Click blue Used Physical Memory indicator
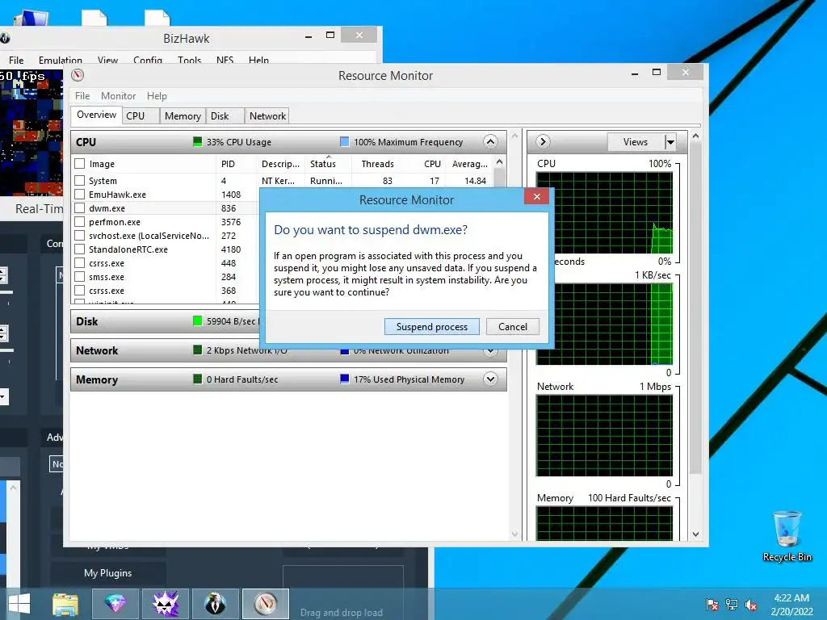 (x=344, y=379)
